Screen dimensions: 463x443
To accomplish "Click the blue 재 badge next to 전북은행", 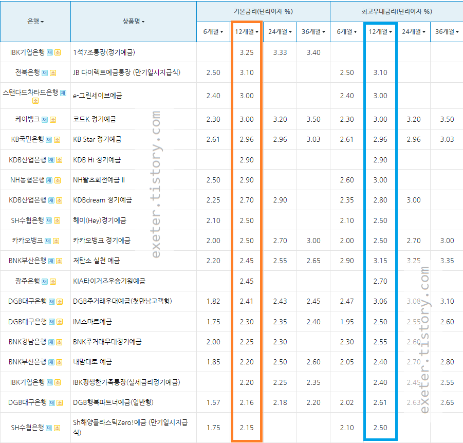I will pos(45,73).
